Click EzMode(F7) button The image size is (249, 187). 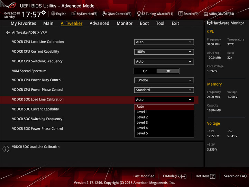pyautogui.click(x=175, y=176)
